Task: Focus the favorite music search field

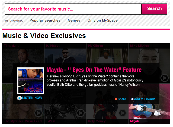Action: click(x=73, y=9)
